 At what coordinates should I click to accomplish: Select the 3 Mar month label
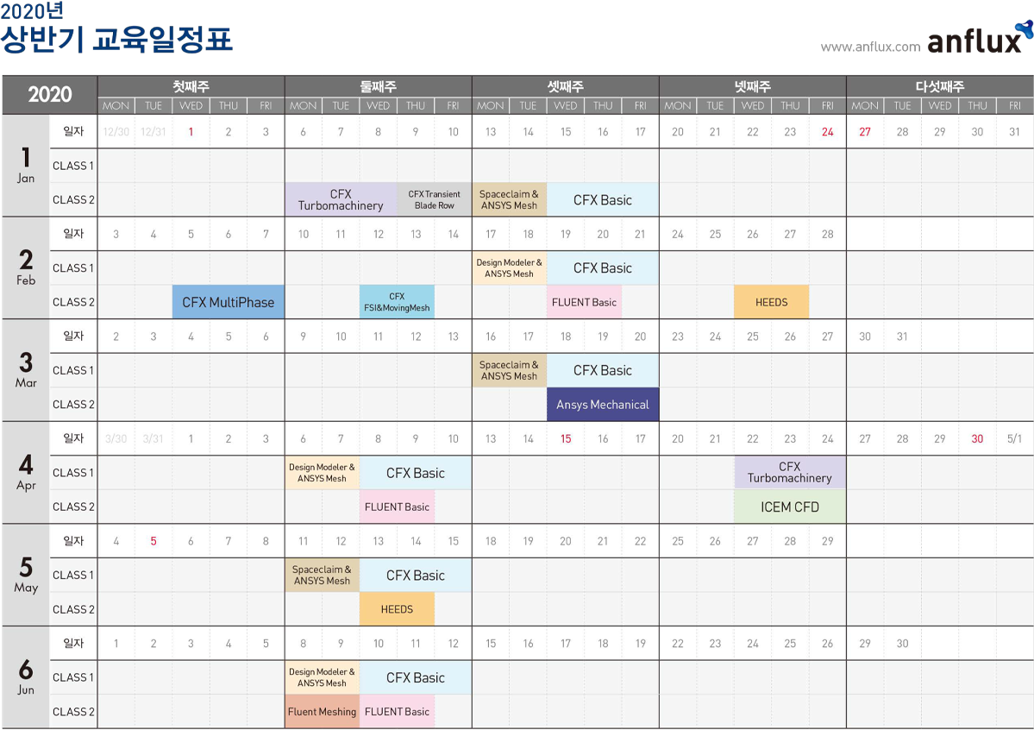point(26,369)
